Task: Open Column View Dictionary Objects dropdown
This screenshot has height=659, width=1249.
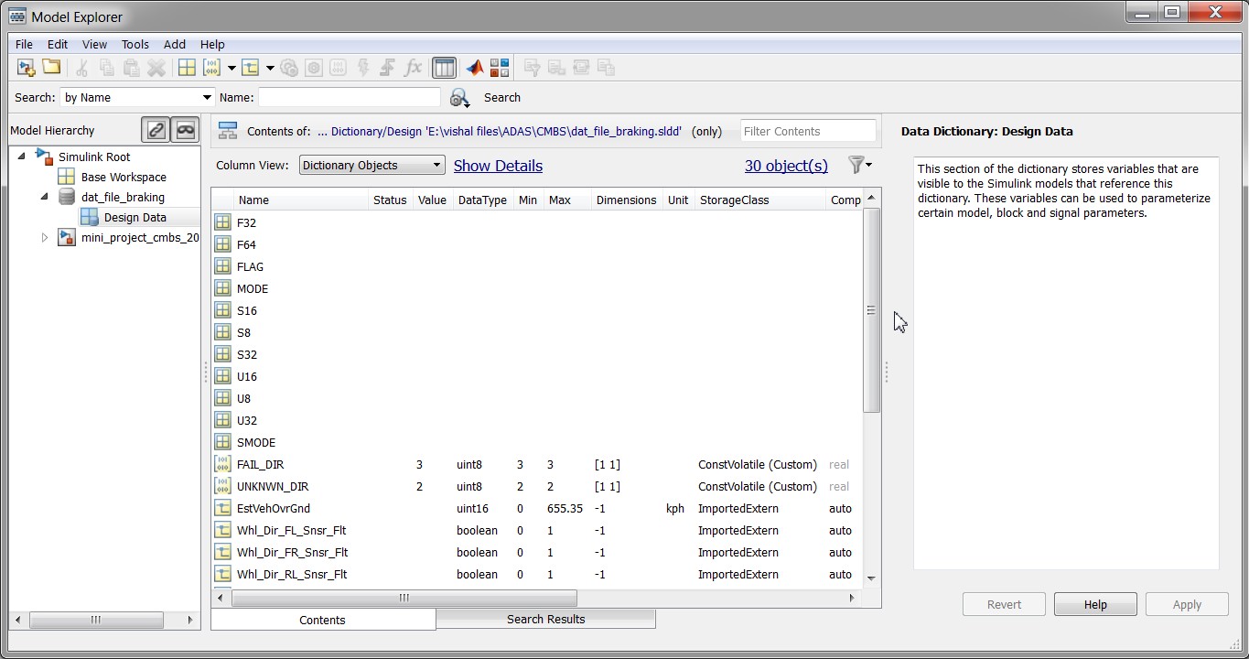Action: pyautogui.click(x=371, y=166)
